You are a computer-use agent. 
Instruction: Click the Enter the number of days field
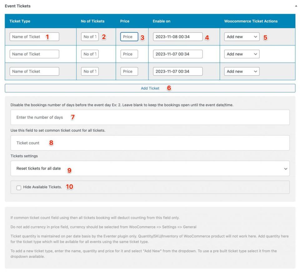(x=150, y=117)
